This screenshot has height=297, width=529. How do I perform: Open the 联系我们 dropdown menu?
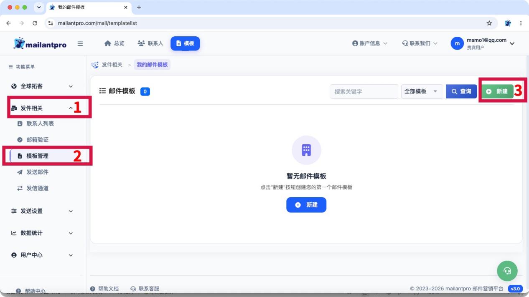(x=420, y=43)
